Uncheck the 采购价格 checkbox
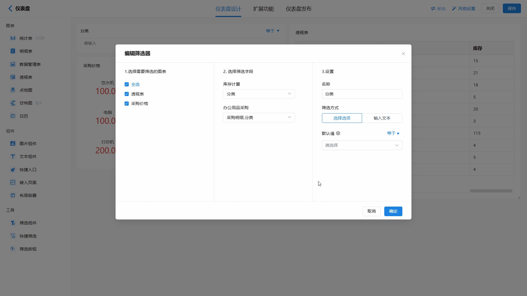This screenshot has height=296, width=527. point(127,103)
